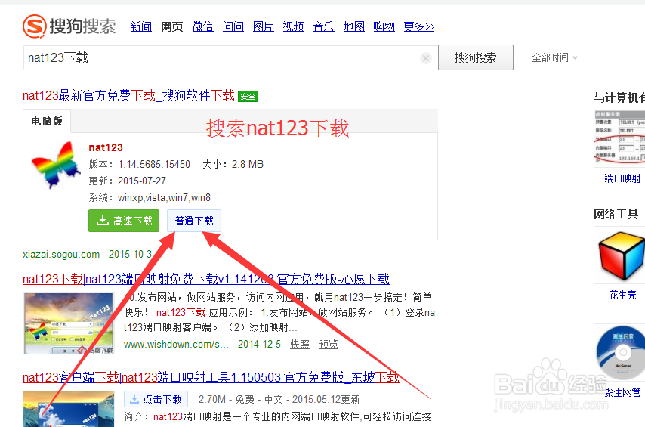
Task: Switch to 音乐 search category
Action: 323,26
